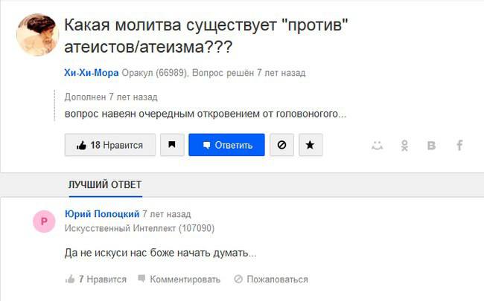Click the answer text Да не искуси
The height and width of the screenshot is (301, 484).
[x=161, y=253]
